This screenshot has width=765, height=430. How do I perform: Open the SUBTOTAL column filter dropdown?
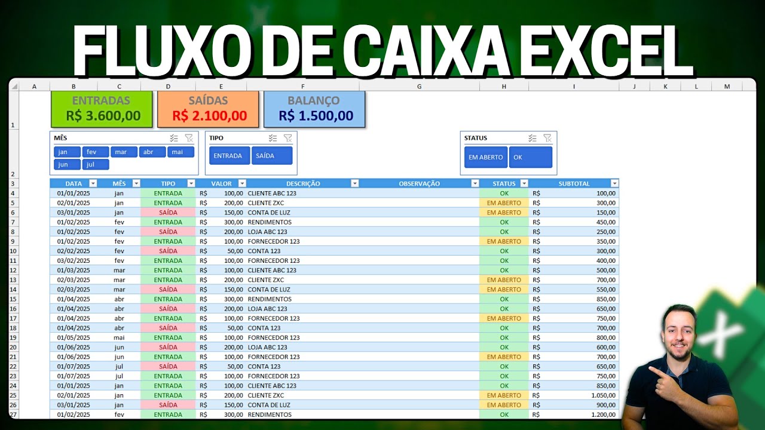coord(614,183)
